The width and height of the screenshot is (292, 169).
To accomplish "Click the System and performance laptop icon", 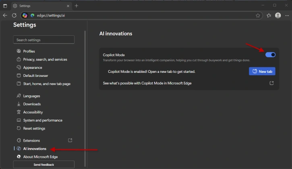I will pyautogui.click(x=19, y=120).
